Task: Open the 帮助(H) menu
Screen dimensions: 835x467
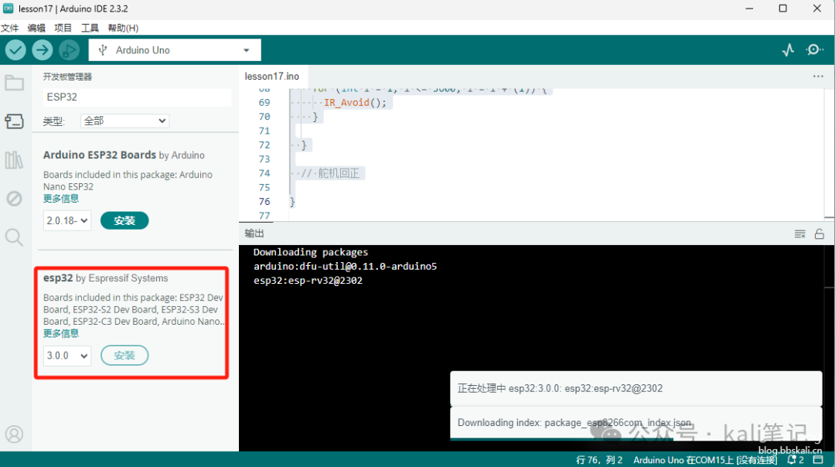Action: pyautogui.click(x=123, y=28)
